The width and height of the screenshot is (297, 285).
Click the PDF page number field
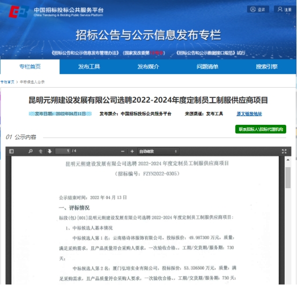pyautogui.click(x=63, y=151)
